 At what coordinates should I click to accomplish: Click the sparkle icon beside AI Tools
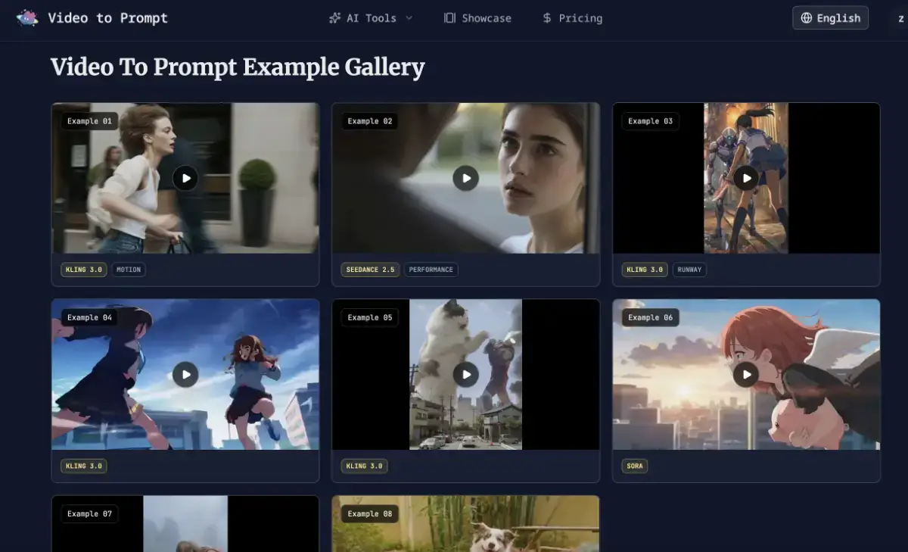click(x=334, y=18)
